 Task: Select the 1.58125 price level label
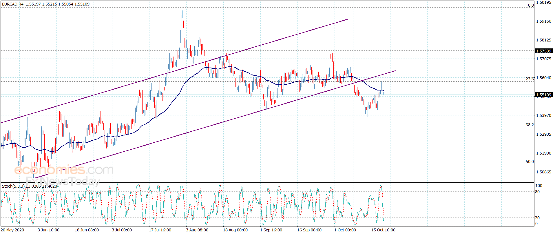544,40
